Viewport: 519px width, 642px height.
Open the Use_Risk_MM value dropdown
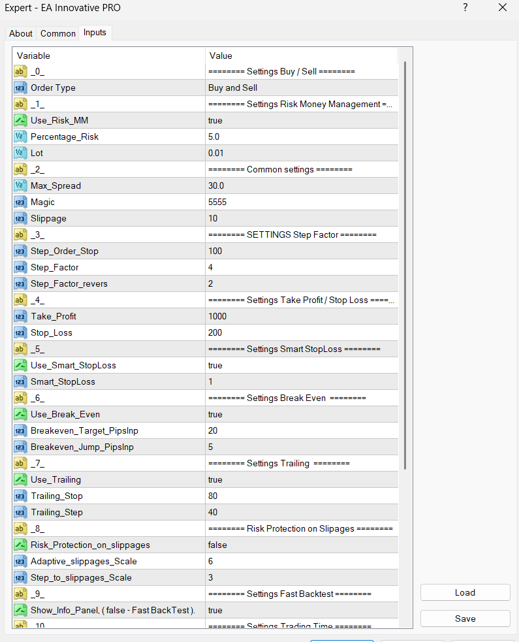click(301, 120)
